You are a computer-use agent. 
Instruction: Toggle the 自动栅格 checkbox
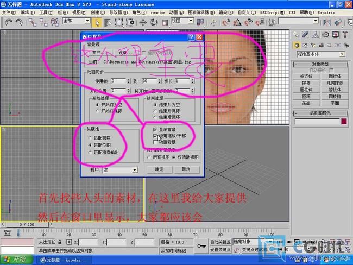[331, 70]
